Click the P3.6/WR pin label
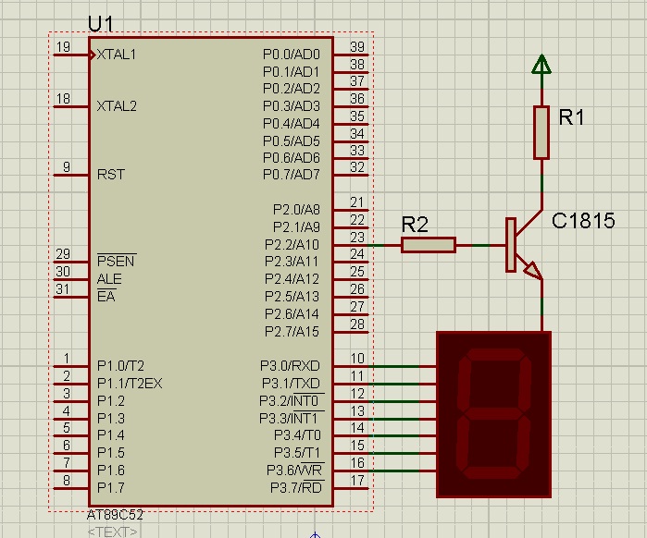This screenshot has height=538, width=647. [295, 470]
